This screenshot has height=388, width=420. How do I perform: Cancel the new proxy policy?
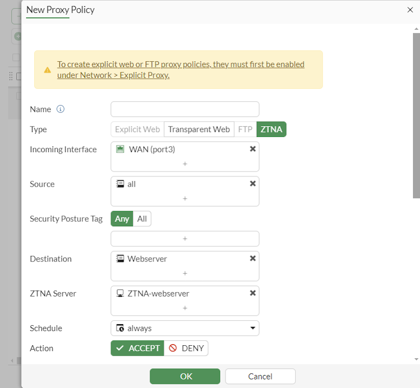[x=260, y=376]
